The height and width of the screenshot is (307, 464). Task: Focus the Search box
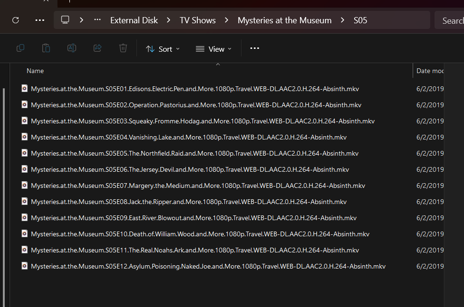pyautogui.click(x=449, y=20)
